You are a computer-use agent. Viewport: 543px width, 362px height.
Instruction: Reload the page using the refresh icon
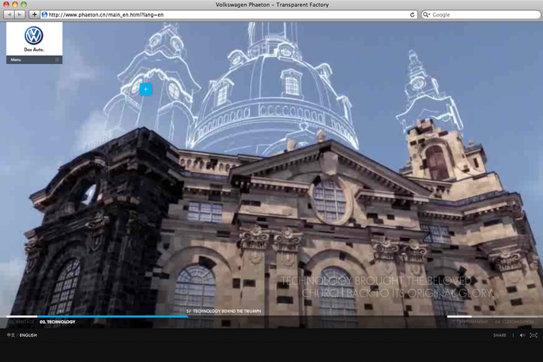pos(413,14)
